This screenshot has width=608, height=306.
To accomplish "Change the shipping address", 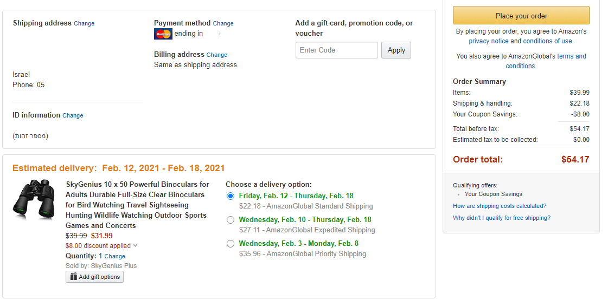I will pyautogui.click(x=84, y=24).
